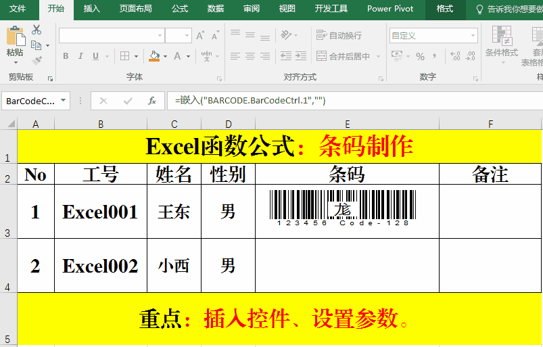Screen dimensions: 543x347
Task: Toggle Italic formatting
Action: (x=80, y=56)
